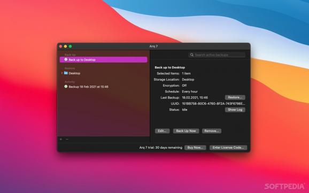Viewport: 309px width, 193px height.
Task: Click the yellow minimize window button
Action: pyautogui.click(x=65, y=47)
